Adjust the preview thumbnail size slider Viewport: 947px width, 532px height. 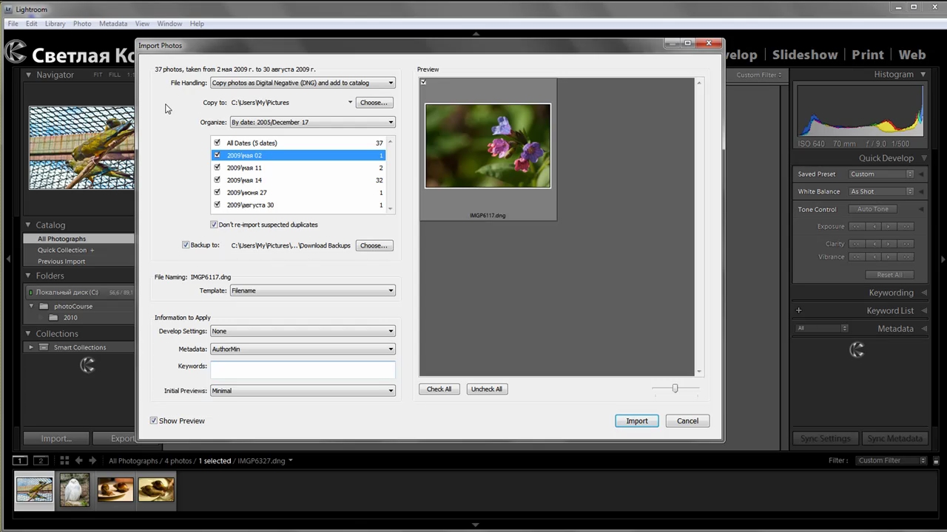click(x=675, y=388)
